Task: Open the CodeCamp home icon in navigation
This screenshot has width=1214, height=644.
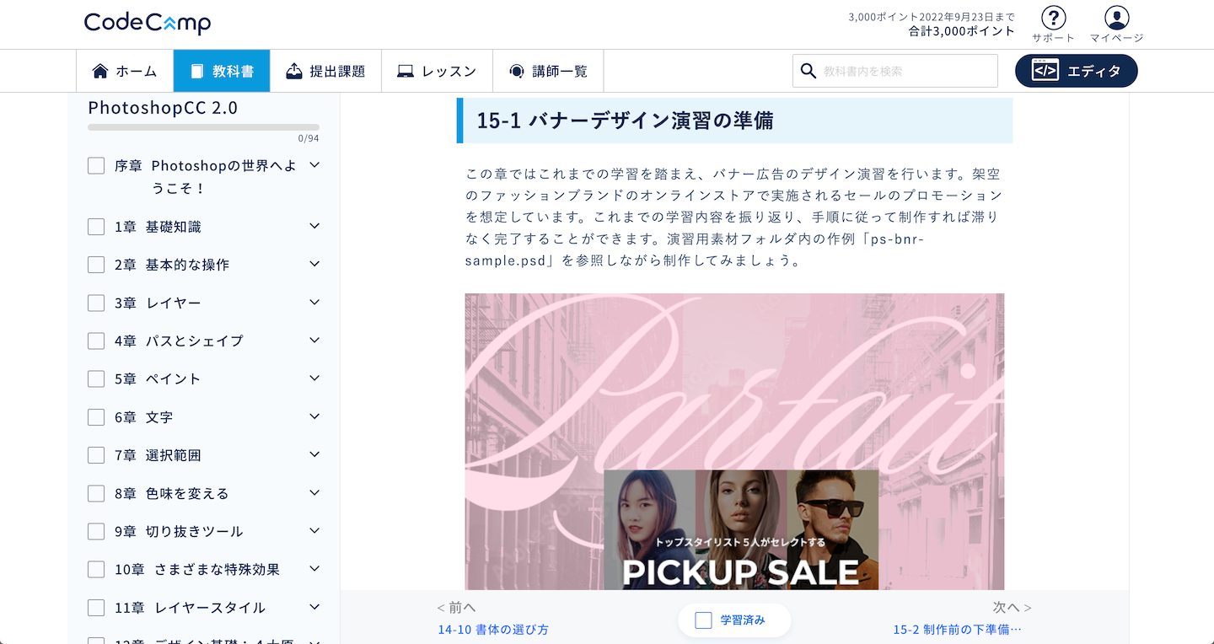Action: coord(100,71)
